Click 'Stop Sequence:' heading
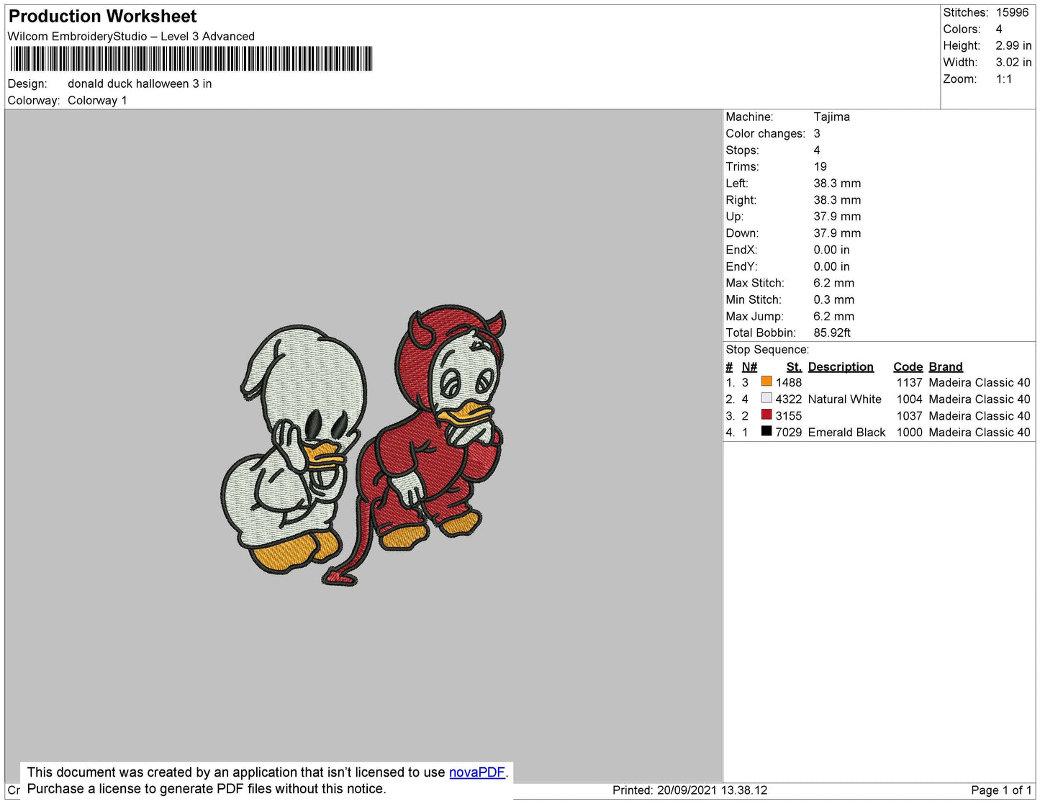Image resolution: width=1040 pixels, height=804 pixels. coord(767,349)
